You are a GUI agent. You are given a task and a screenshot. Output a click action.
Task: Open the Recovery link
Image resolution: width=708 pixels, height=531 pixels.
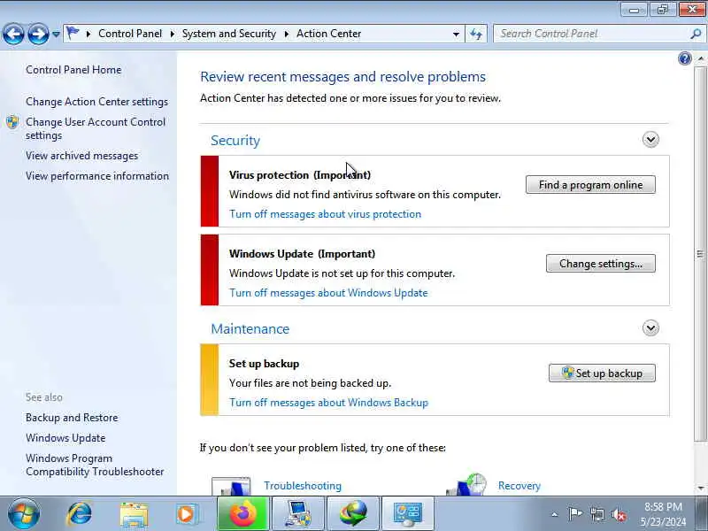519,486
